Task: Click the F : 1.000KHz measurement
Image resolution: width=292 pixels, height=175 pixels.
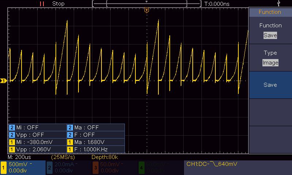Action: coord(96,149)
